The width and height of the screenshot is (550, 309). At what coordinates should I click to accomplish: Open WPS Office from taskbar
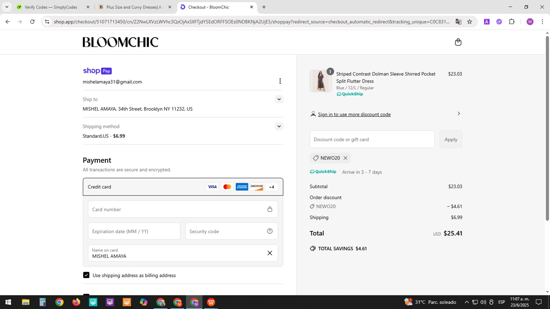click(x=211, y=302)
